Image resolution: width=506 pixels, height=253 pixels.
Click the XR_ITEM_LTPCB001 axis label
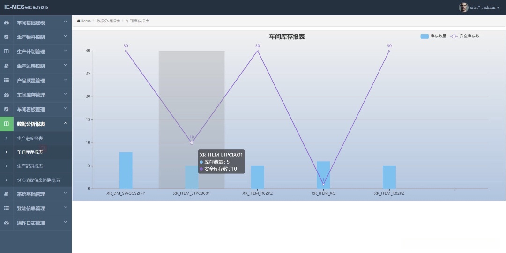coord(192,193)
